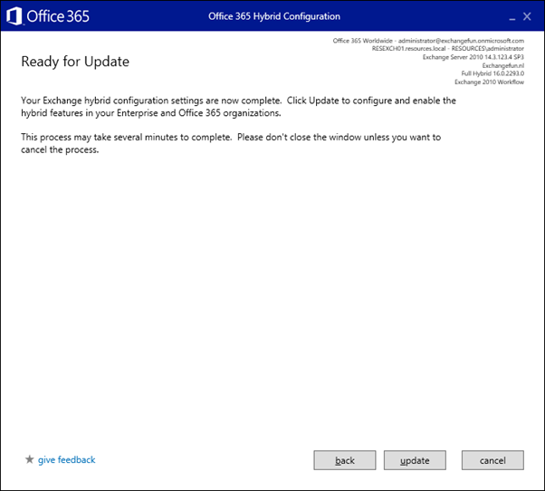Viewport: 545px width, 491px height.
Task: Click the "Office 365 Hybrid Configuration" window title
Action: click(x=274, y=16)
